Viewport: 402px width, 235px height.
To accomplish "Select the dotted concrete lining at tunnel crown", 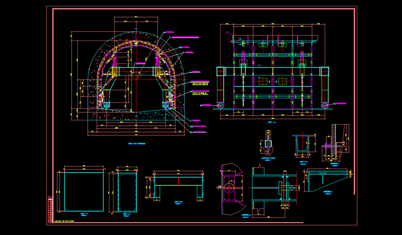I will pyautogui.click(x=136, y=37).
